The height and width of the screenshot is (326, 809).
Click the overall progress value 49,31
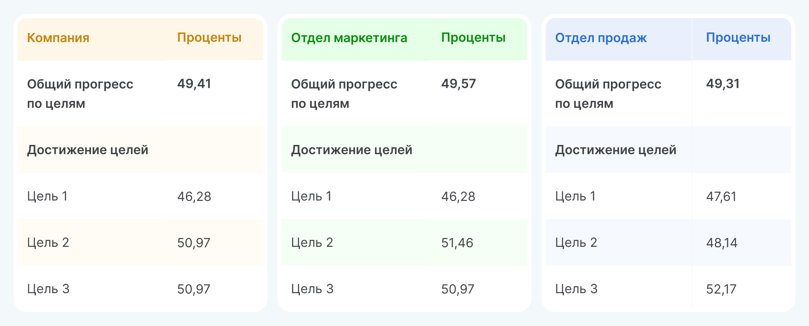pos(723,84)
